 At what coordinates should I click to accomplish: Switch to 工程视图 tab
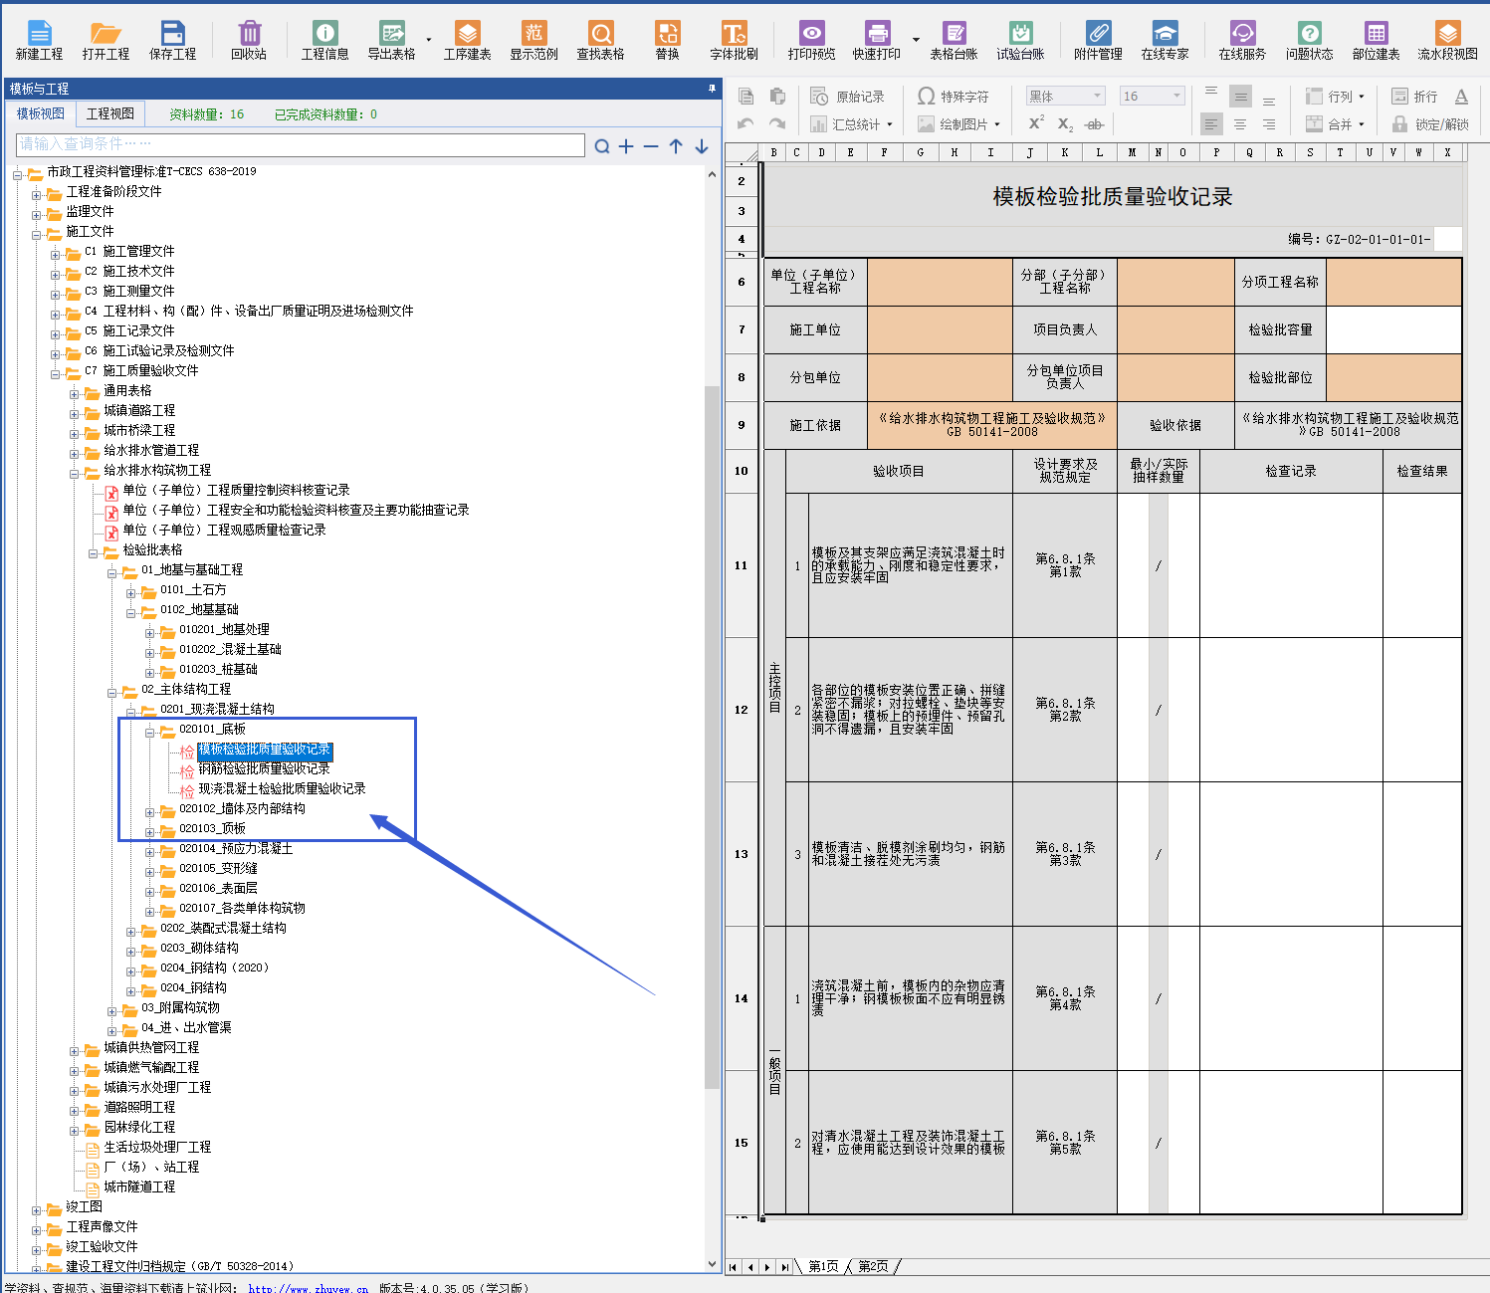tap(110, 113)
